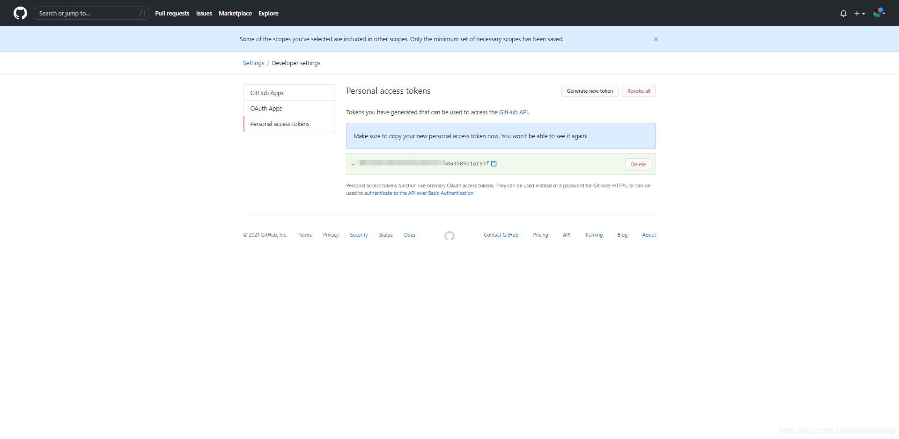Open the GitHub API link
Screen dimensions: 899x439
point(514,112)
